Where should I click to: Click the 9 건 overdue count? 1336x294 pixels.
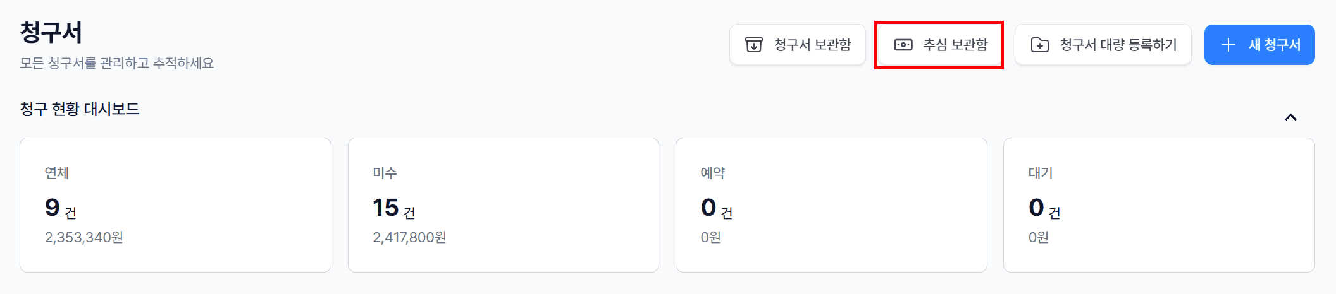pos(61,208)
